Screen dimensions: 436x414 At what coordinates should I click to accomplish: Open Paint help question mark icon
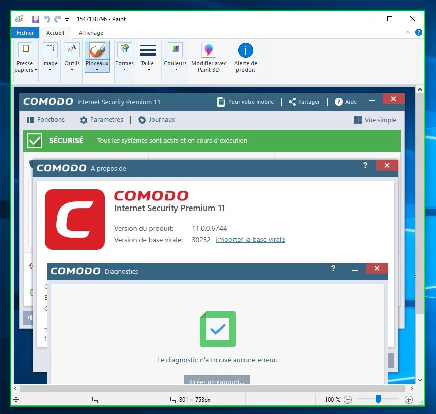tap(419, 32)
